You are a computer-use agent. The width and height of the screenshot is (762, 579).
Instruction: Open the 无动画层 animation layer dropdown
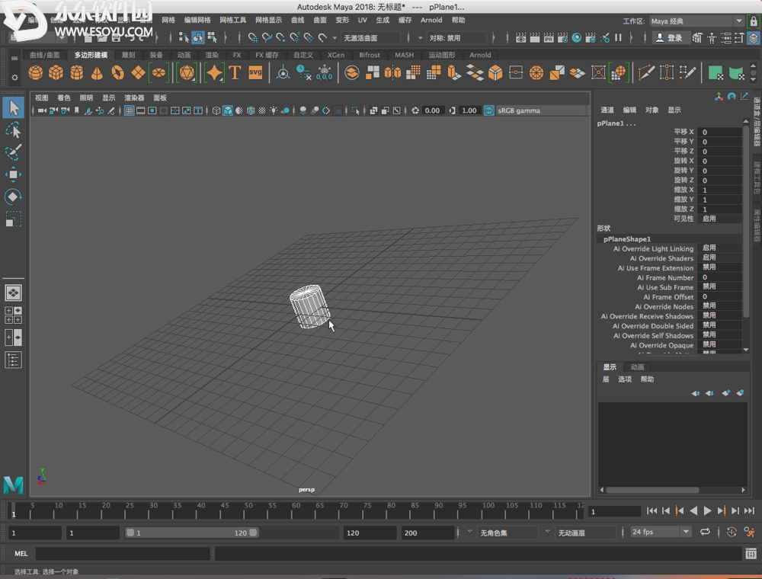click(585, 533)
